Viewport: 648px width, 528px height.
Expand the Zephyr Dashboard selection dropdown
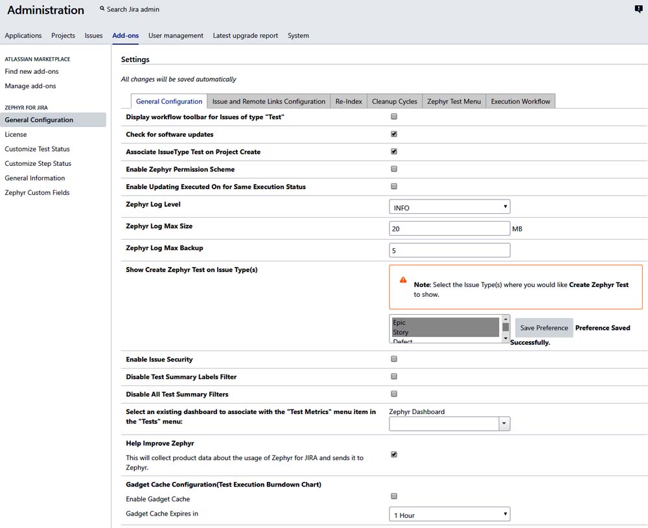point(504,424)
